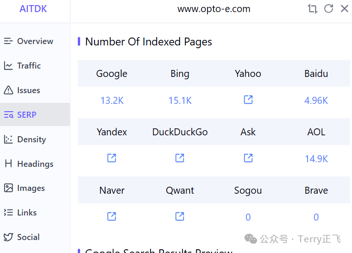352x253 pixels.
Task: Open Bing's 15.1K indexed count link
Action: pyautogui.click(x=180, y=101)
